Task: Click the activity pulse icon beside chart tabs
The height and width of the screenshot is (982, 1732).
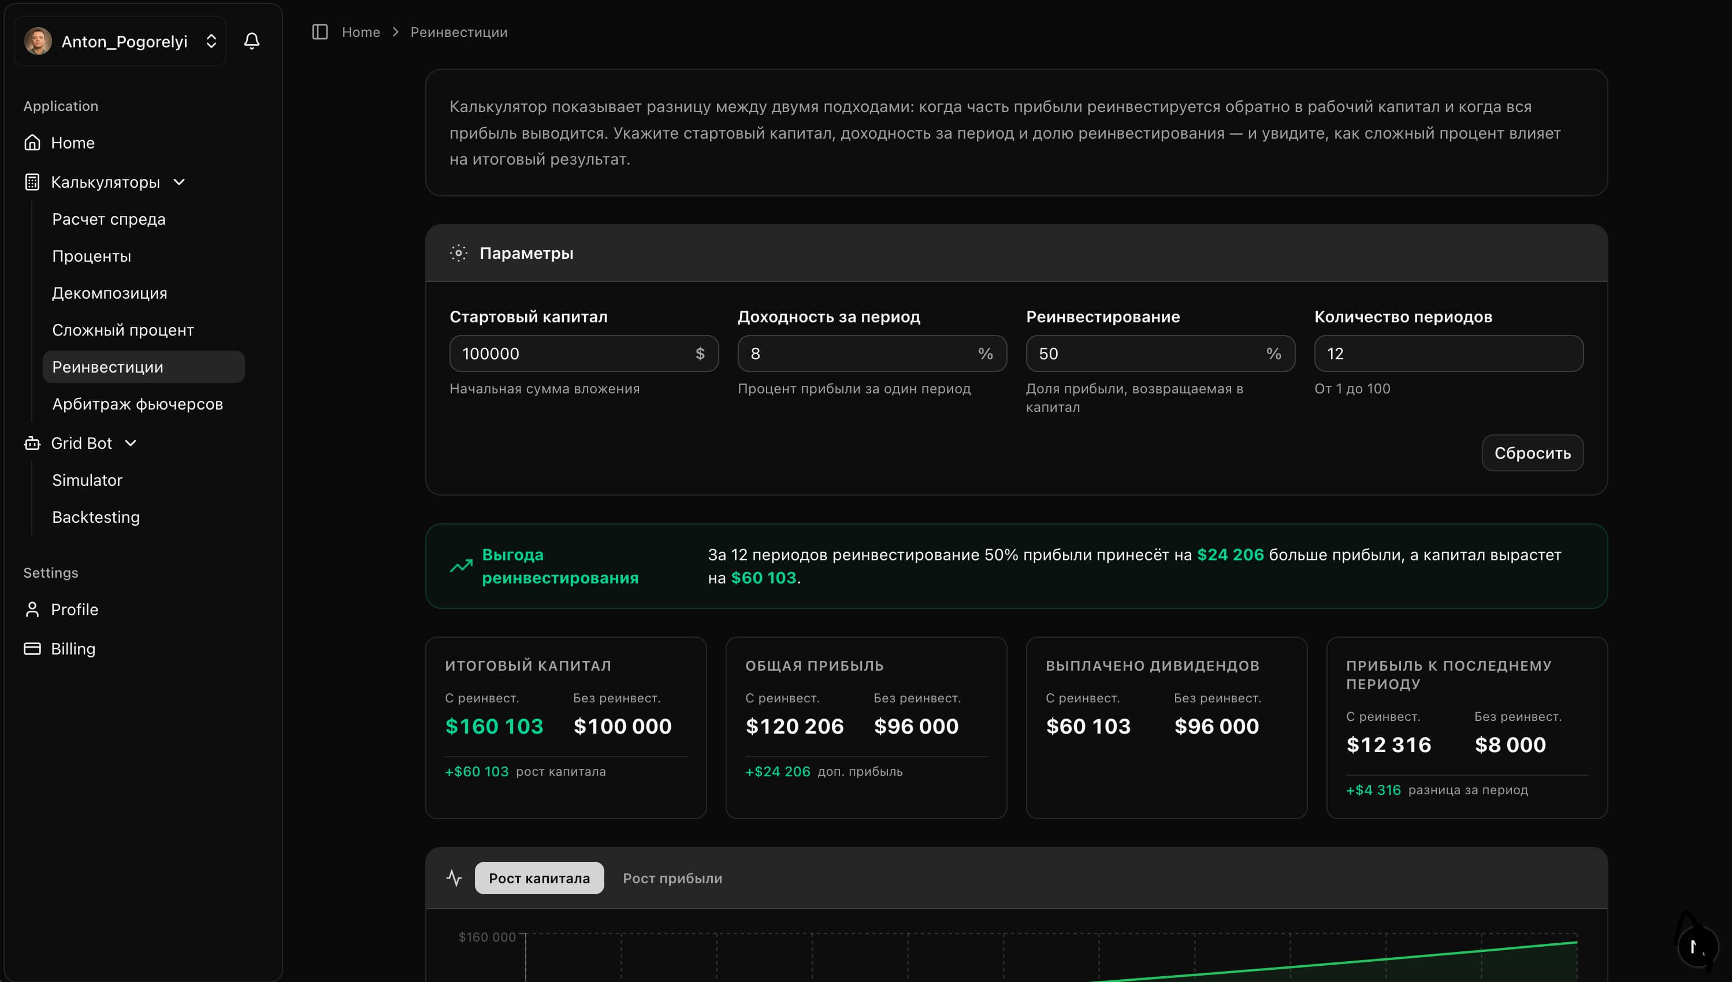Action: point(455,878)
